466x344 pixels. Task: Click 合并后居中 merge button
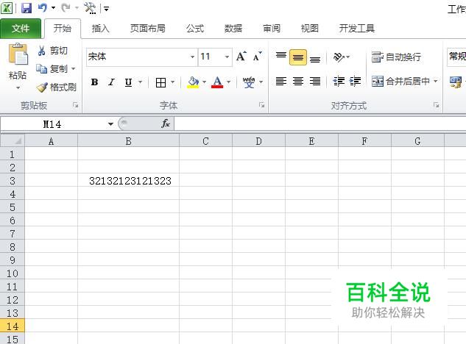click(400, 81)
